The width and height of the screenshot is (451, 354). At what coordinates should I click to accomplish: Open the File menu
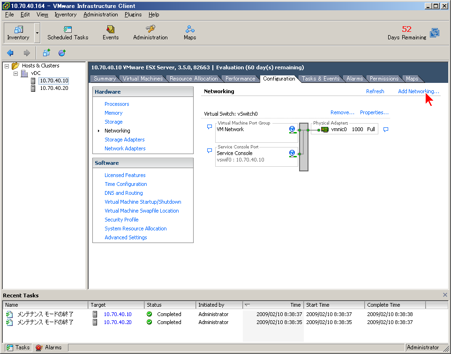coord(9,15)
